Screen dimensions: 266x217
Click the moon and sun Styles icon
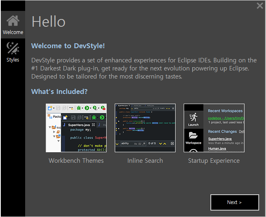(13, 48)
